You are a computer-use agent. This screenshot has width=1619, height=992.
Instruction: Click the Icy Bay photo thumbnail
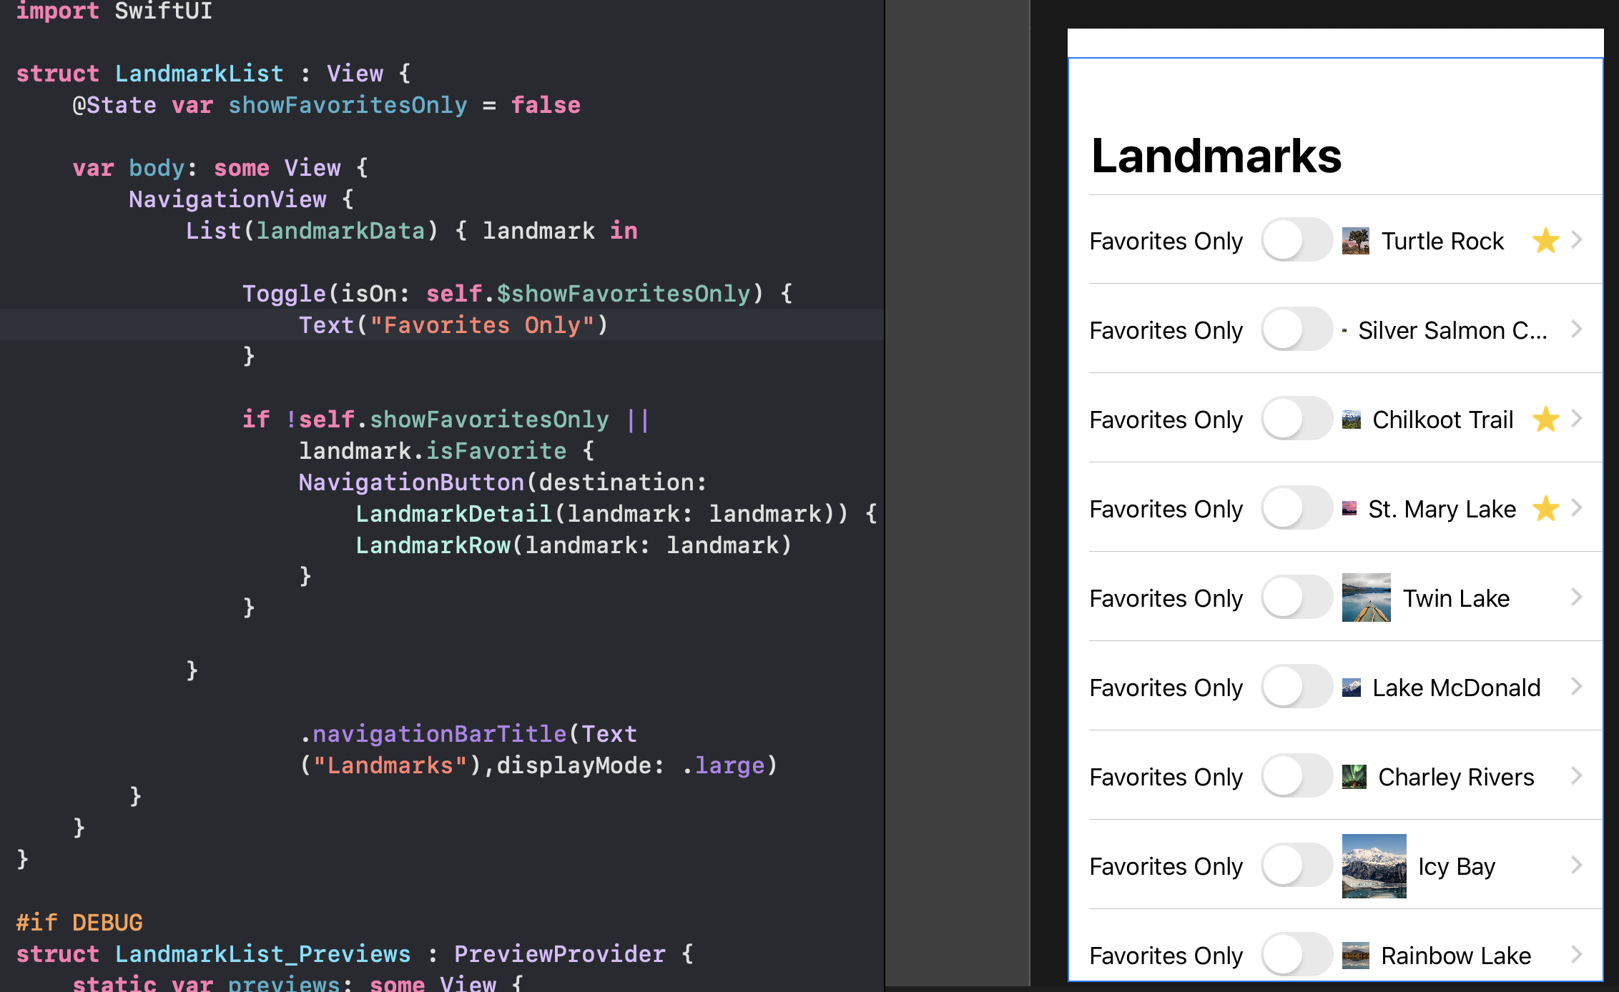(1374, 865)
